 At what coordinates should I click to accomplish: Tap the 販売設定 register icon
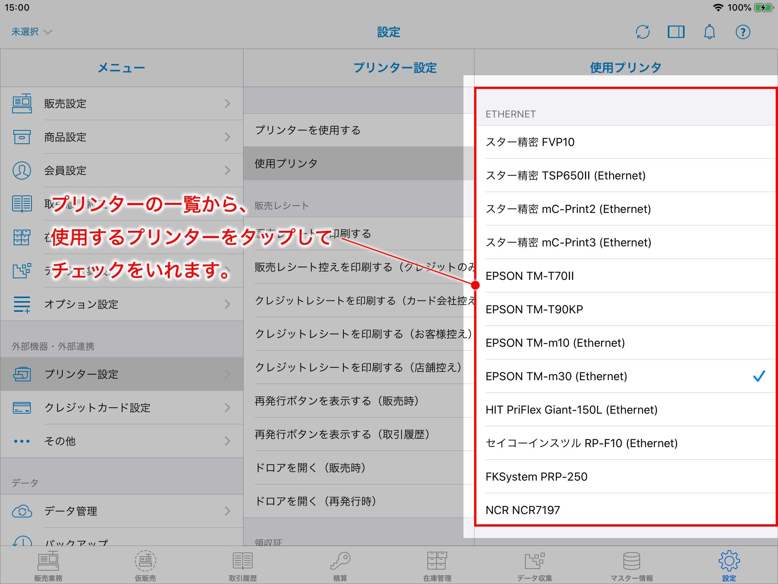point(22,103)
